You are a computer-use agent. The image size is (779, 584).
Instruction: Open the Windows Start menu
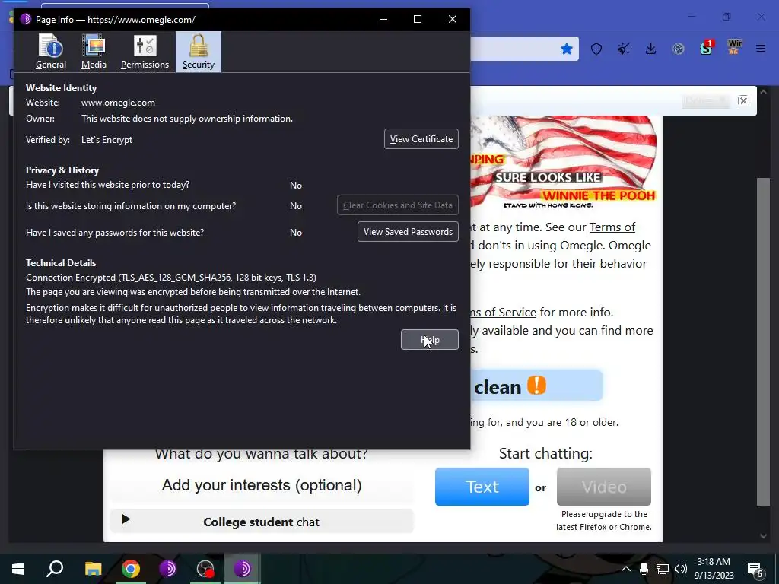pyautogui.click(x=18, y=569)
